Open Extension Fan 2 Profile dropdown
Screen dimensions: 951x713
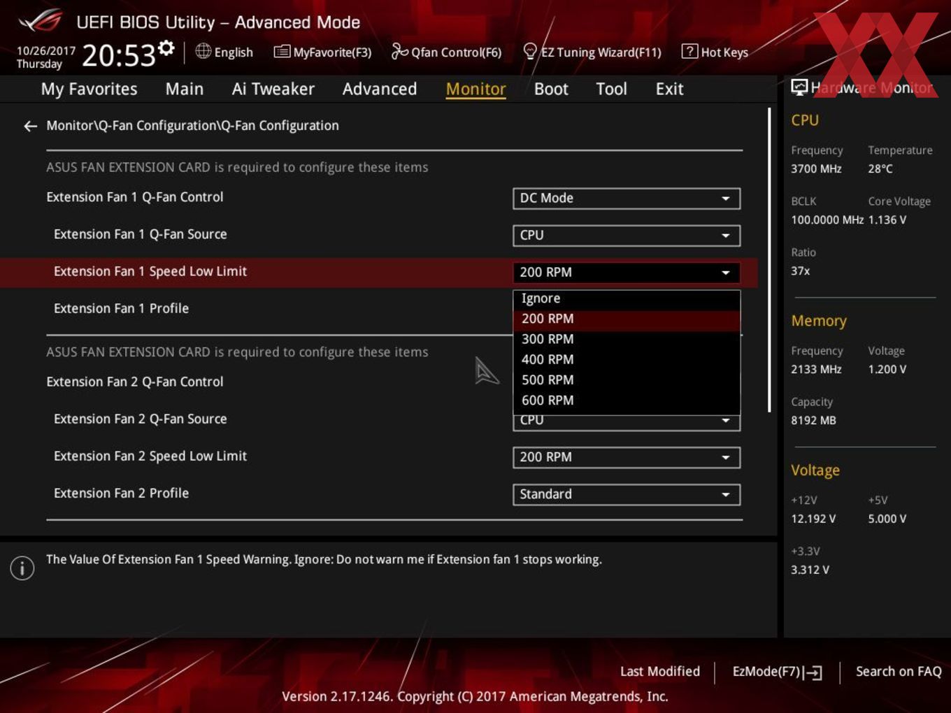[x=627, y=494]
